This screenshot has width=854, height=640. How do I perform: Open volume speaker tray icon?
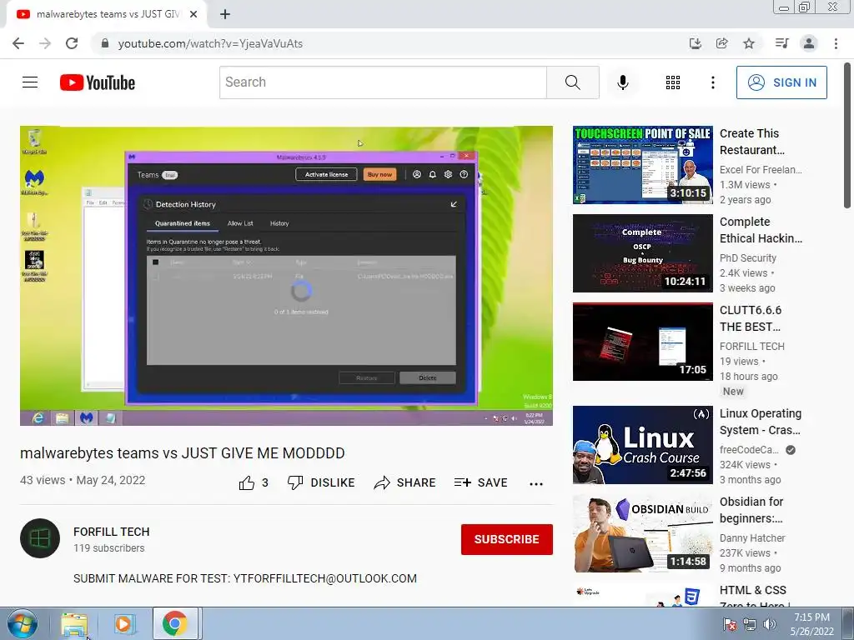(x=770, y=624)
